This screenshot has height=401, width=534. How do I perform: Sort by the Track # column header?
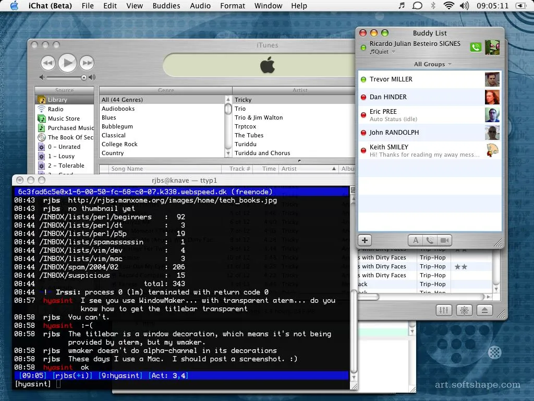pos(237,169)
